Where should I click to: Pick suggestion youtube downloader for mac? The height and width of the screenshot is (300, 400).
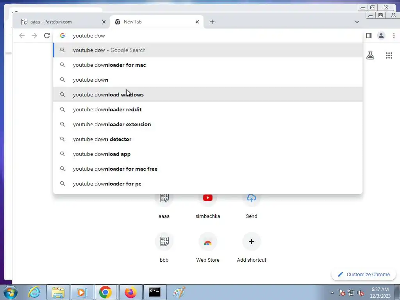208,65
